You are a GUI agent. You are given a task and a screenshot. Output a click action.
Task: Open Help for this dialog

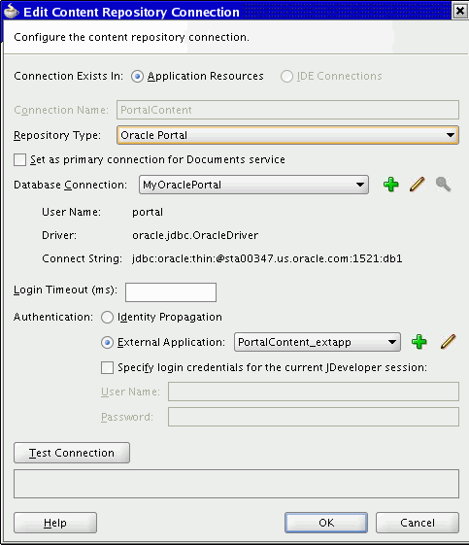point(55,523)
